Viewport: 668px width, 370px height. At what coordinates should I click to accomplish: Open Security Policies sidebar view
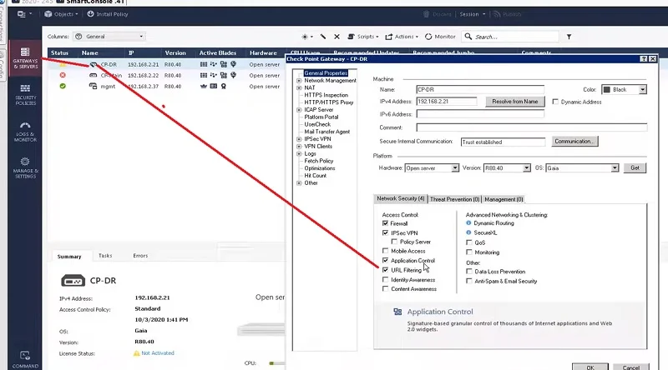25,94
